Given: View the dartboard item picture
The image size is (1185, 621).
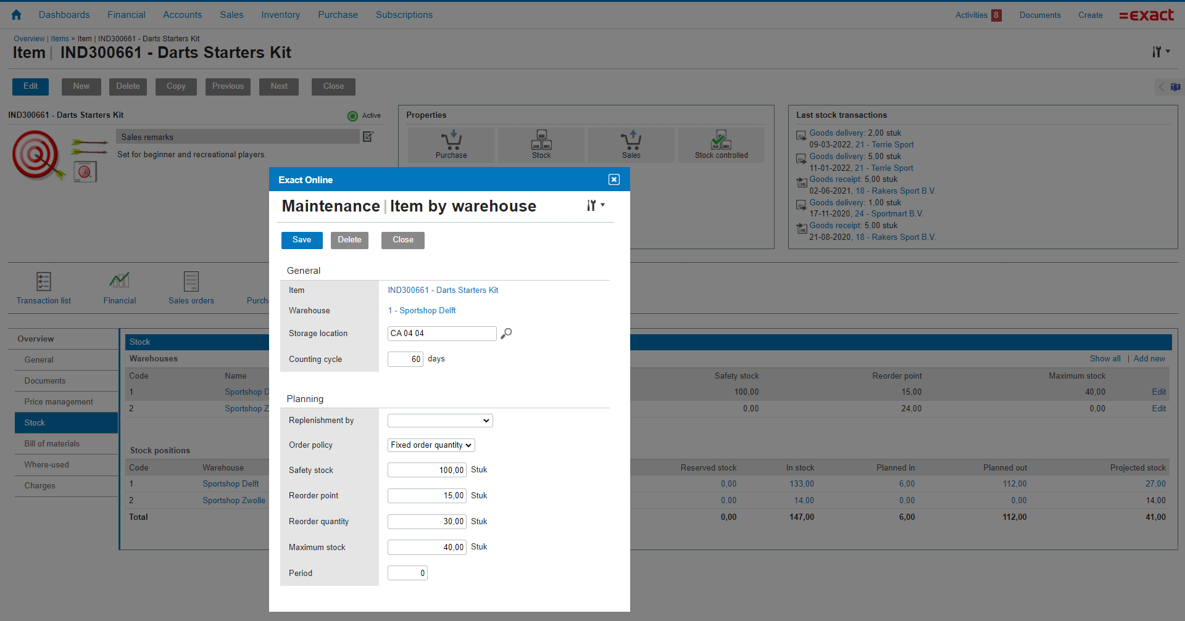Looking at the screenshot, I should coord(39,155).
